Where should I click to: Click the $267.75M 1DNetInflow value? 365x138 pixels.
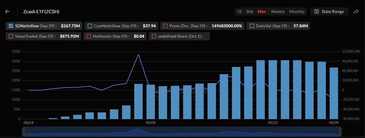click(x=70, y=26)
